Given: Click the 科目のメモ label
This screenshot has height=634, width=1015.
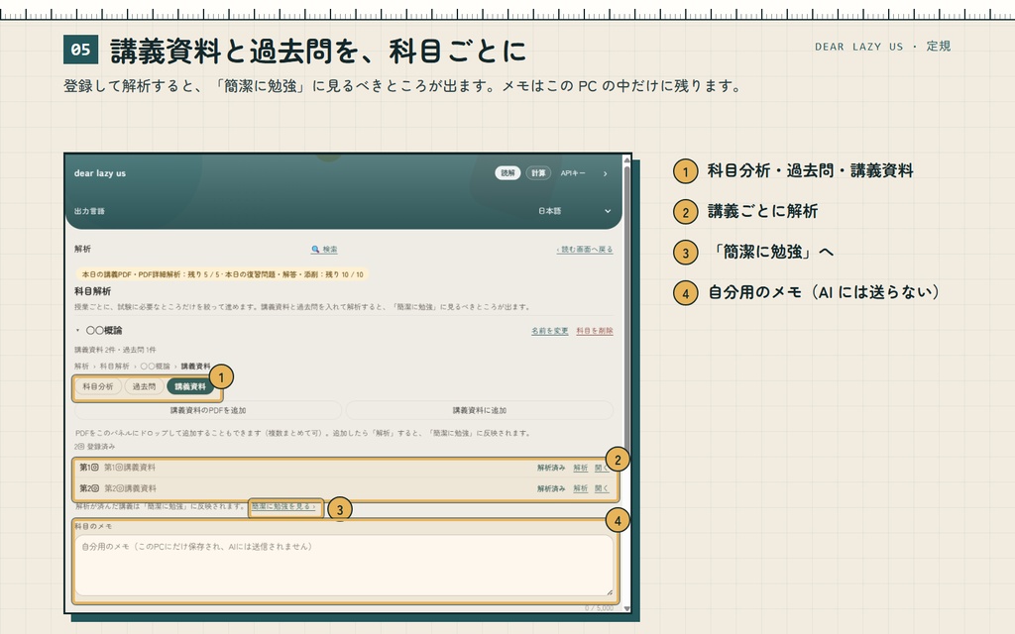Looking at the screenshot, I should click(x=92, y=526).
